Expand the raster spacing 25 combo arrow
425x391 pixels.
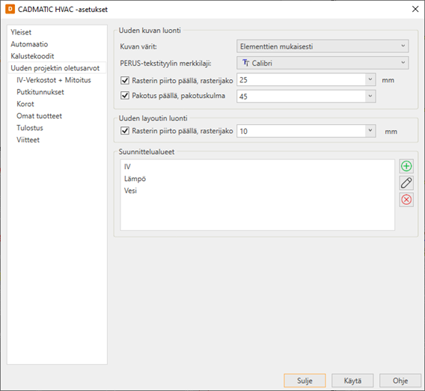pyautogui.click(x=370, y=79)
